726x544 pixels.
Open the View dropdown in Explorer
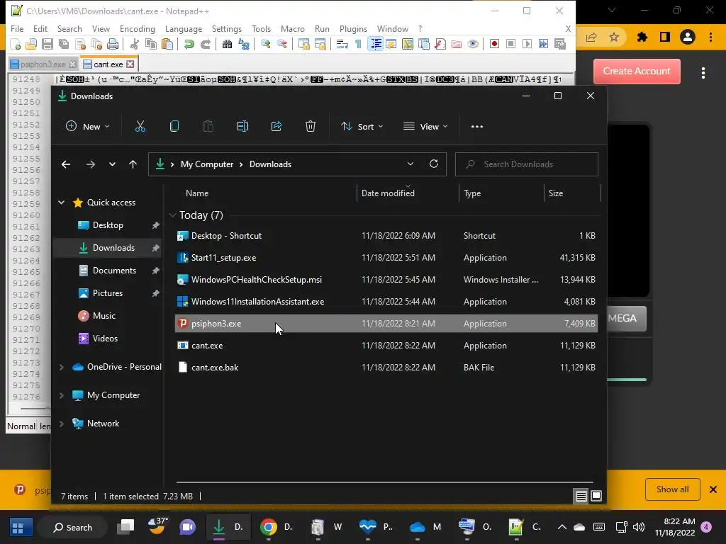pyautogui.click(x=425, y=126)
